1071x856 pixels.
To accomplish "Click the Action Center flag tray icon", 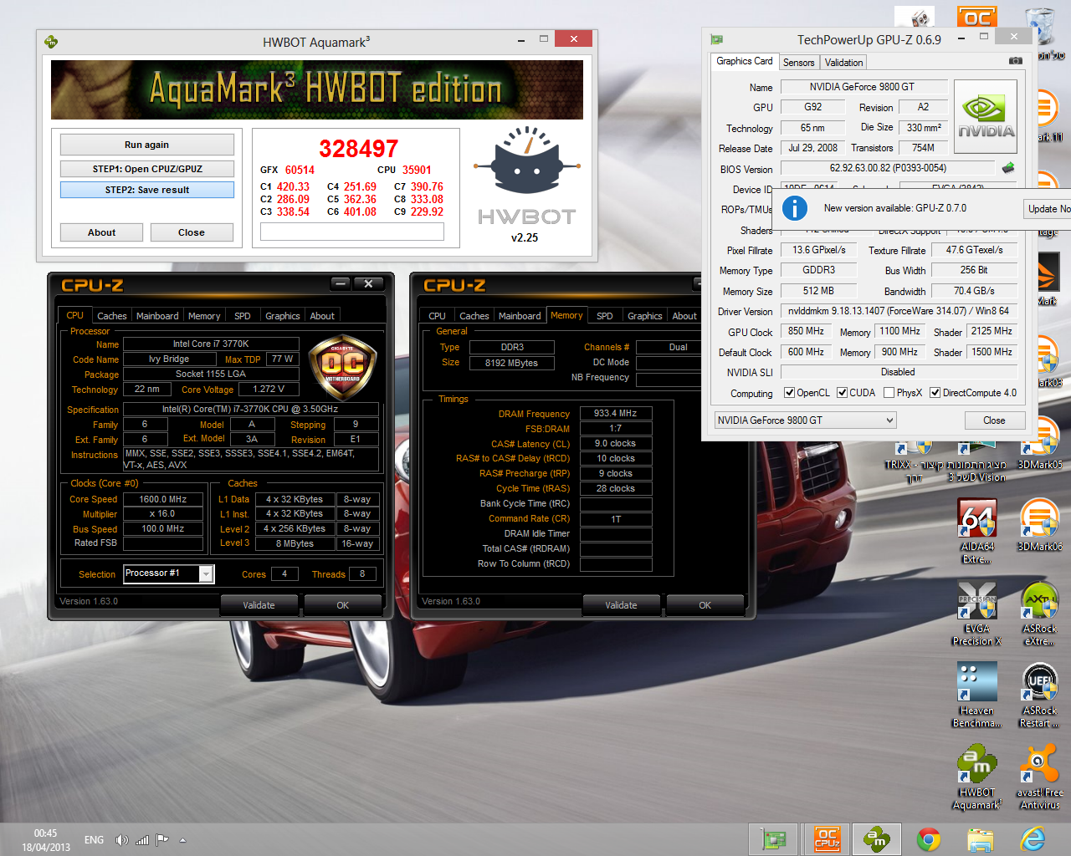I will coord(162,840).
